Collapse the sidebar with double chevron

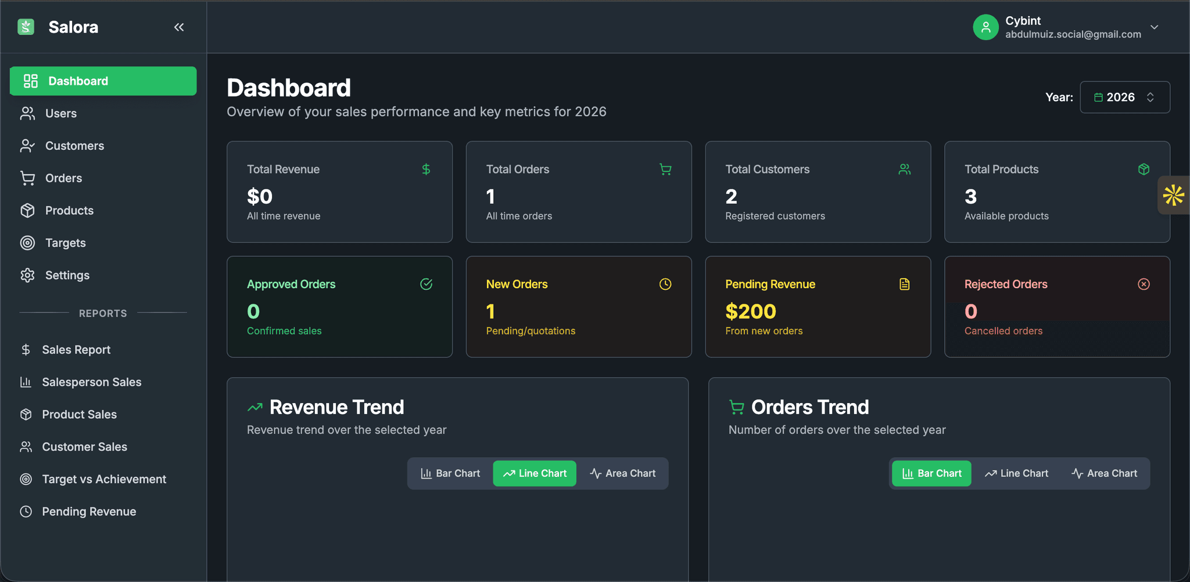tap(179, 27)
